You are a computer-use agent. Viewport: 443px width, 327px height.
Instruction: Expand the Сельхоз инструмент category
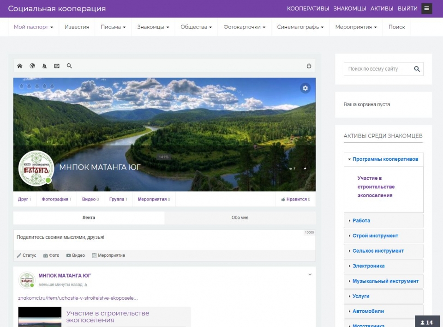pos(383,251)
